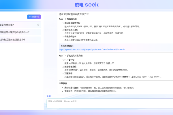Click the step 到账说明

[x=68, y=73]
